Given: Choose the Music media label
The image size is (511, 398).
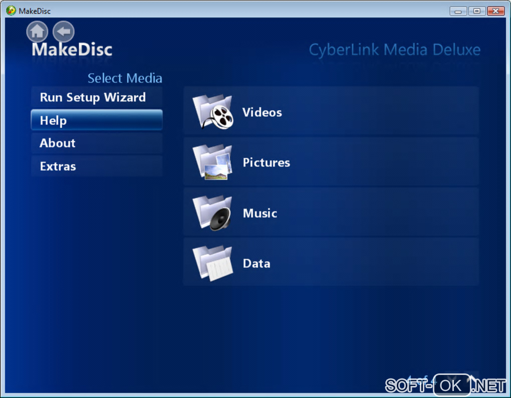Looking at the screenshot, I should (x=260, y=213).
